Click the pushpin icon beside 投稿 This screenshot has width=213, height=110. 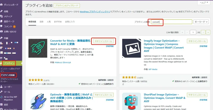tap(1, 11)
